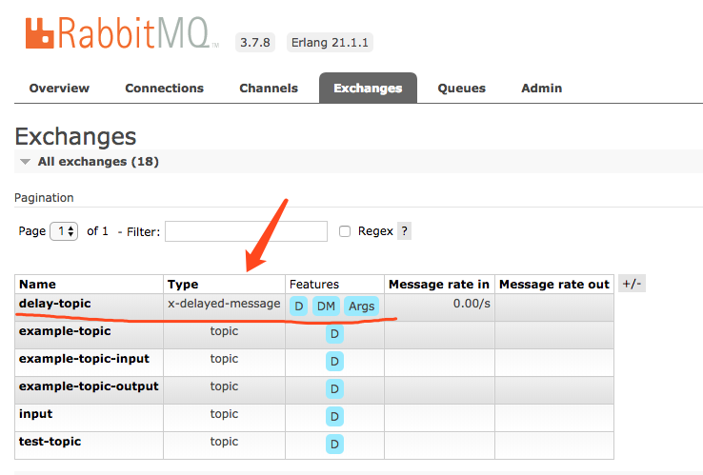
Task: Click the Exchanges page heading
Action: point(75,137)
